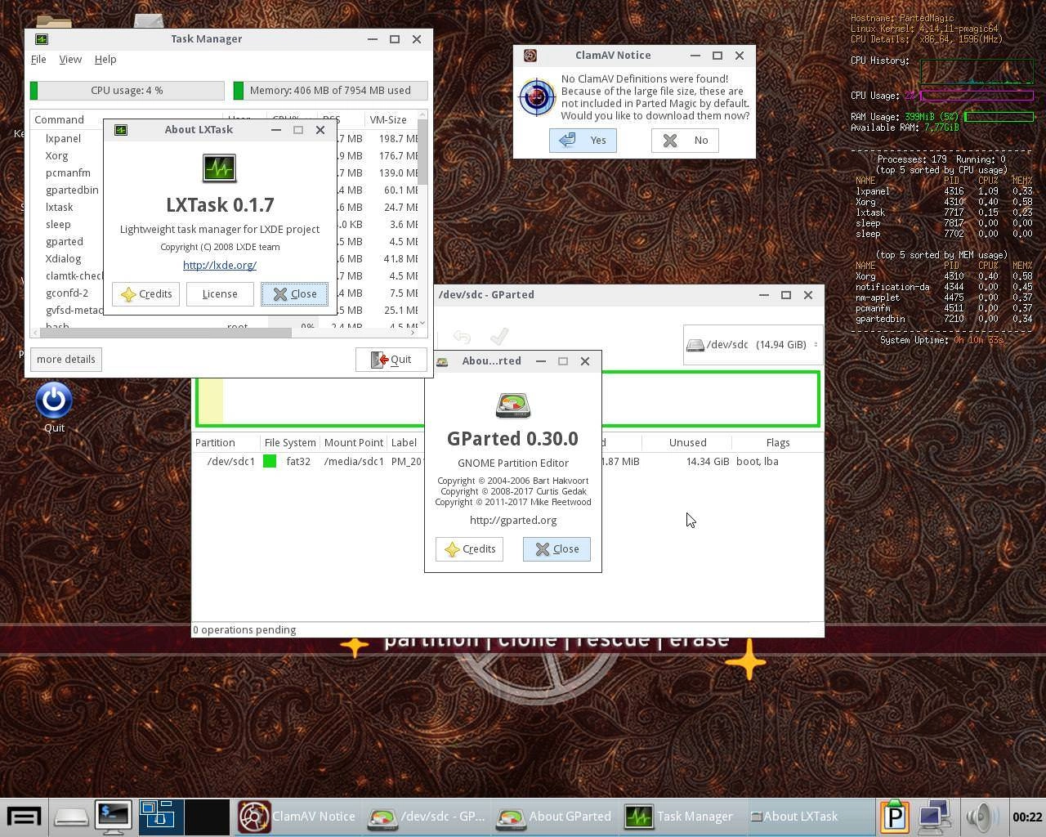Open the drive icon on the taskbar
This screenshot has height=837, width=1046.
tap(71, 817)
